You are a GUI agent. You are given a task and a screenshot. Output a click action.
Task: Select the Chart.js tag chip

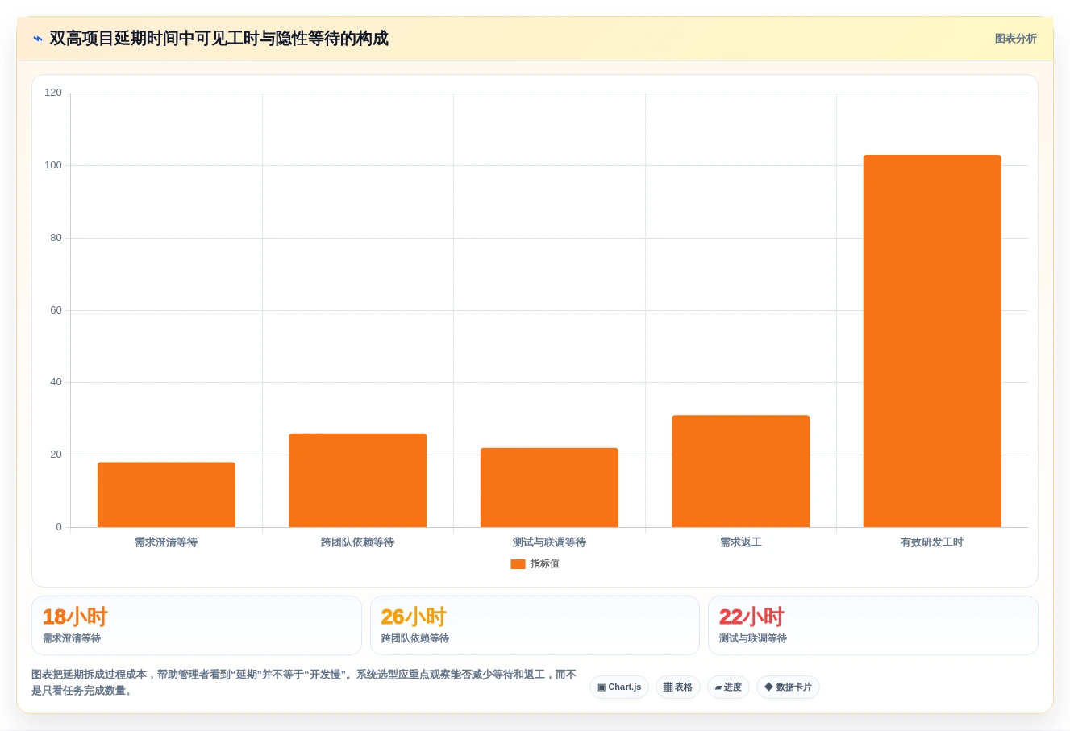click(x=619, y=687)
